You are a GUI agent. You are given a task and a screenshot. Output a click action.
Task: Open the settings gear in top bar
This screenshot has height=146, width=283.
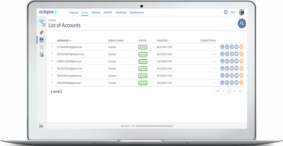point(226,12)
